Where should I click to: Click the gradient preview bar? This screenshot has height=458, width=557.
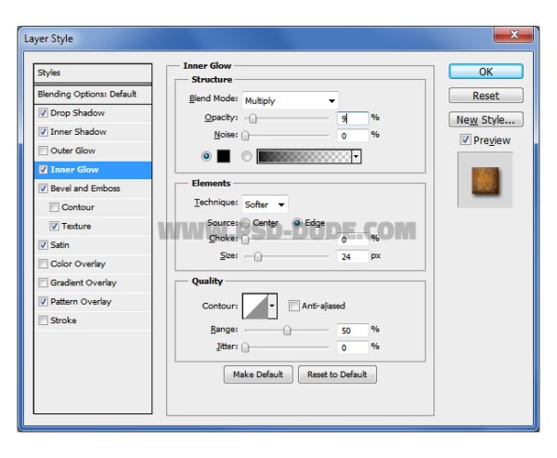pos(304,156)
